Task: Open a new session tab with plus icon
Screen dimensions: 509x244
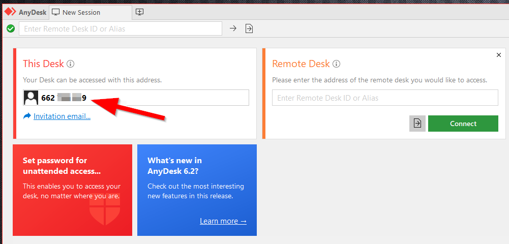Action: [140, 12]
